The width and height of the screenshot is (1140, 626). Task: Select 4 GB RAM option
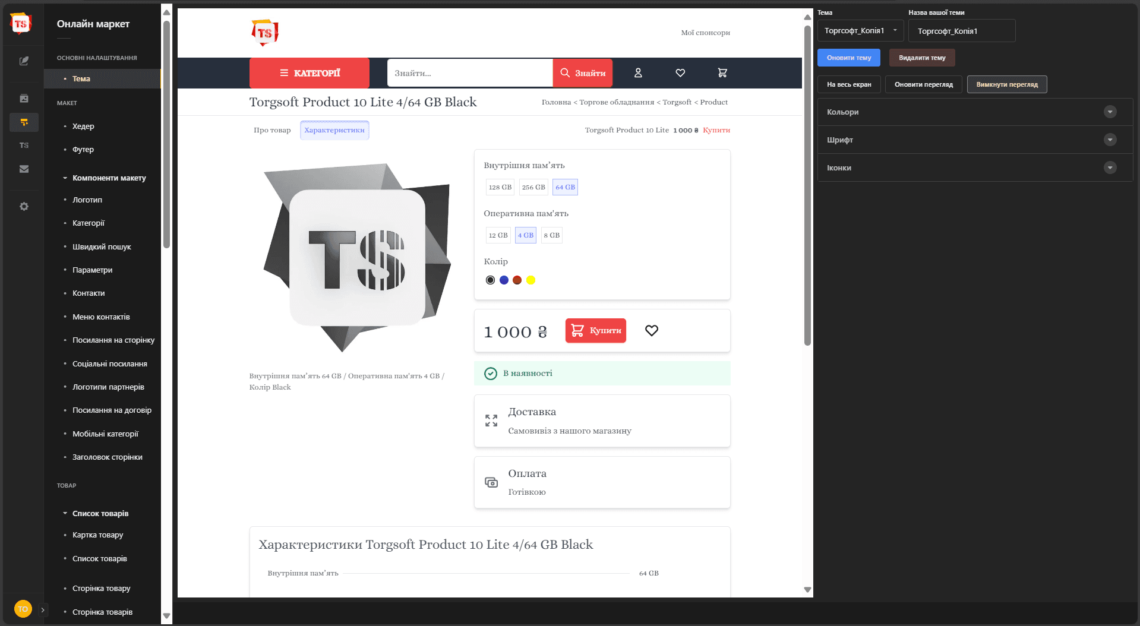tap(526, 235)
